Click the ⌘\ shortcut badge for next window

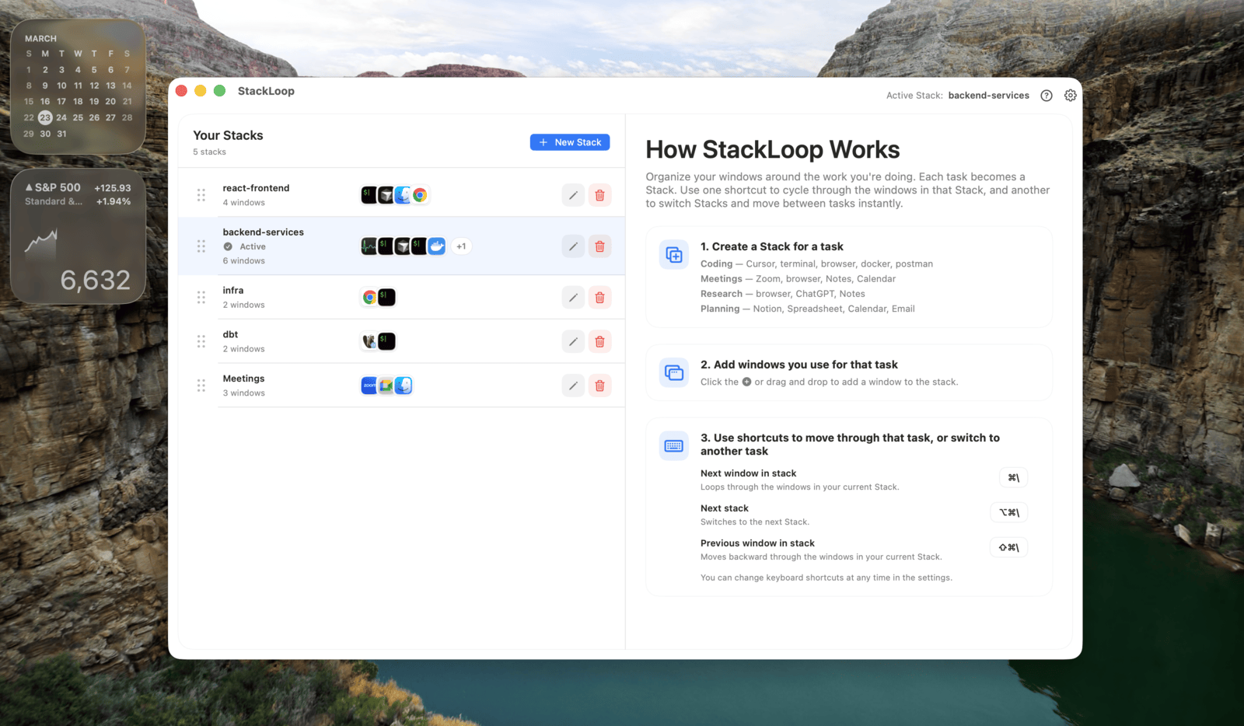point(1012,476)
